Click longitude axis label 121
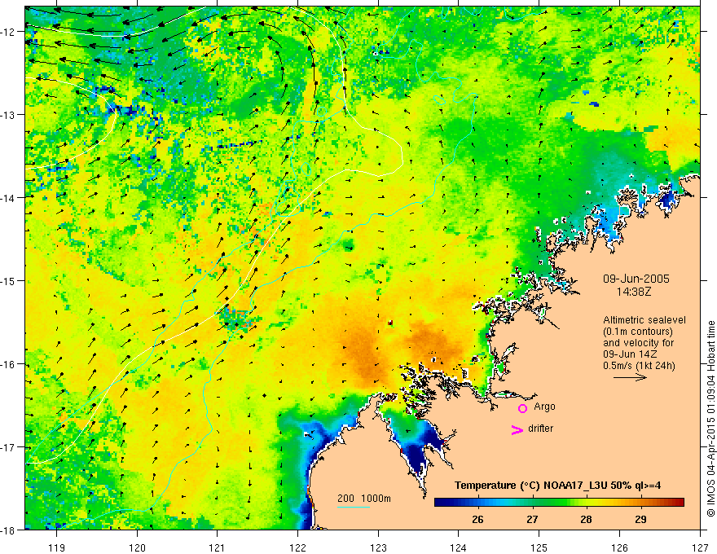This screenshot has width=717, height=554. [x=218, y=547]
